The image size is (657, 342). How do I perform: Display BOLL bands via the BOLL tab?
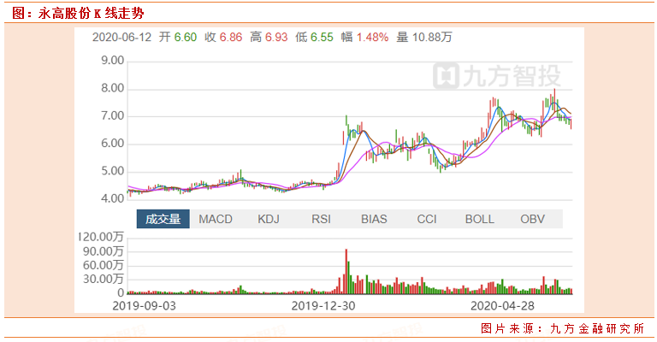click(479, 219)
